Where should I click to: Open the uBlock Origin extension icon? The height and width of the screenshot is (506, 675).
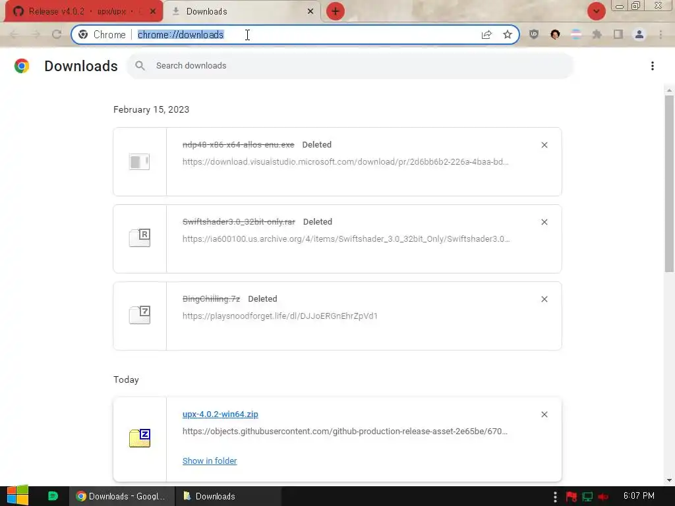534,34
